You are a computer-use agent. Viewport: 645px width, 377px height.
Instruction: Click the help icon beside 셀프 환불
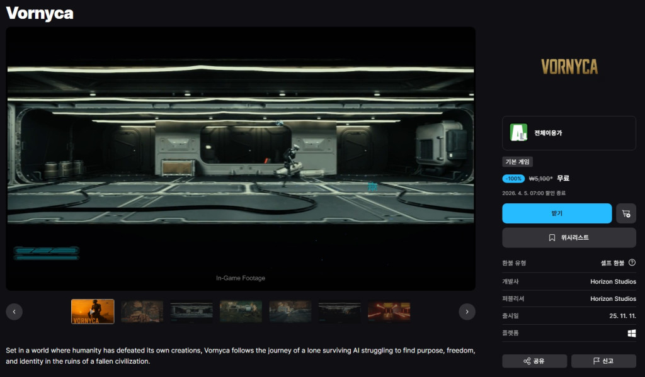[x=632, y=262]
